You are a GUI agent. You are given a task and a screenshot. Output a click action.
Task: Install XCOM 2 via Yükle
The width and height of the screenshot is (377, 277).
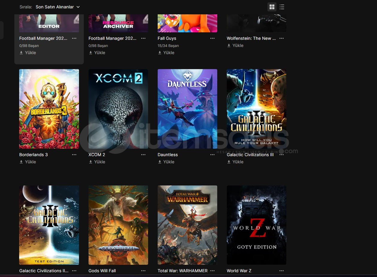click(x=97, y=162)
